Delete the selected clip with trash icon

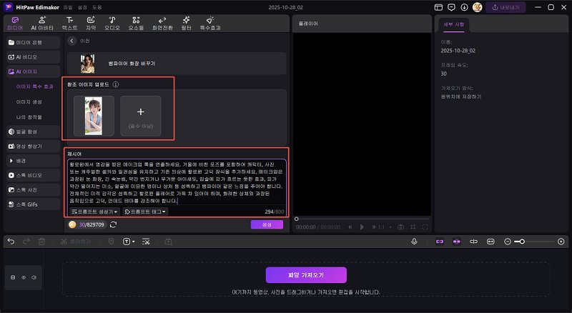[41, 242]
